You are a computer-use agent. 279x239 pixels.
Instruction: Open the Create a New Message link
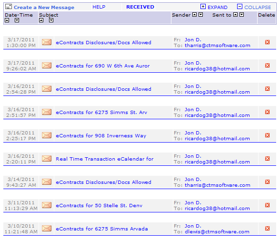point(44,8)
